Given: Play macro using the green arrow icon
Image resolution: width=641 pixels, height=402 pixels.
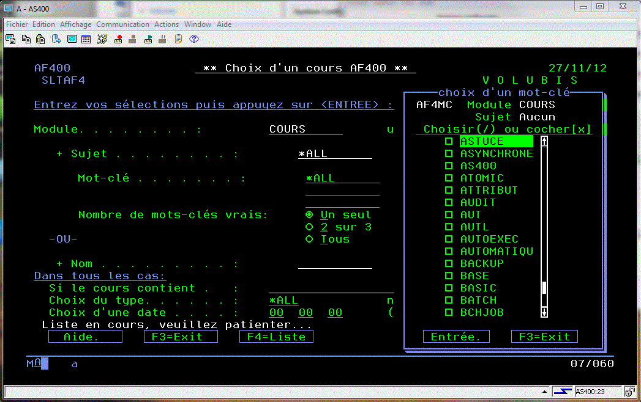Looking at the screenshot, I should coord(148,39).
